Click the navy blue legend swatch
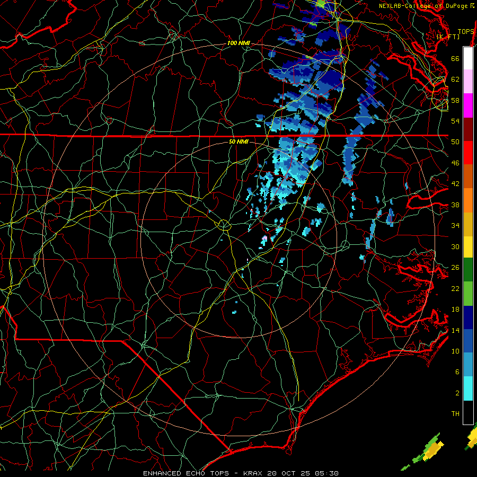Image resolution: width=477 pixels, height=477 pixels. (468, 317)
